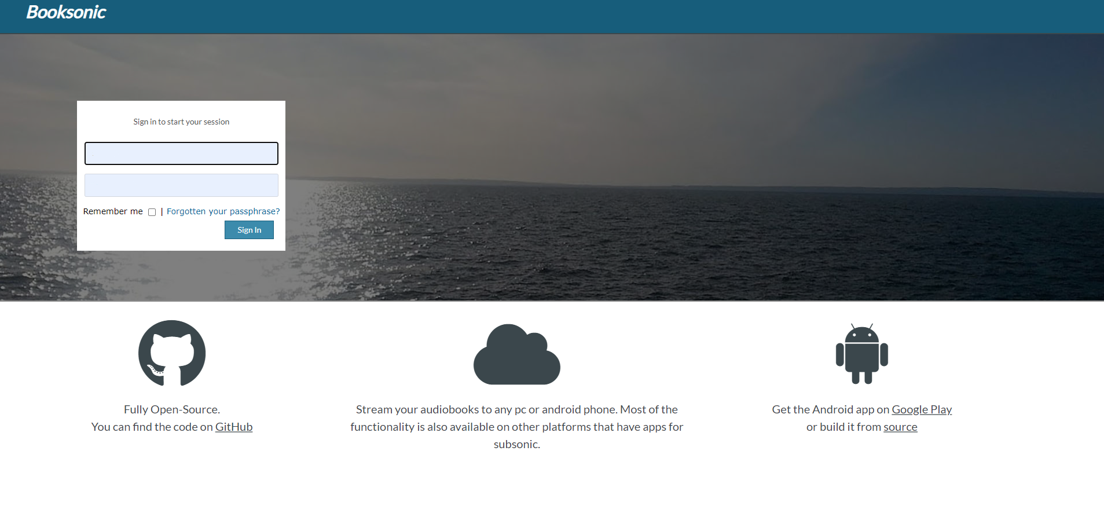Screen dimensions: 1104x524
Task: Focus the username input field
Action: pyautogui.click(x=181, y=153)
